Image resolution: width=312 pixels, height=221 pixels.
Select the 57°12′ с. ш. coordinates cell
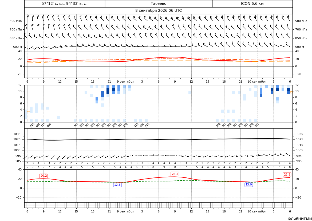click(65, 3)
